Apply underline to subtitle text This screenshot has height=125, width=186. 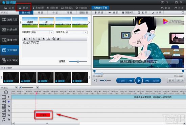point(34,39)
